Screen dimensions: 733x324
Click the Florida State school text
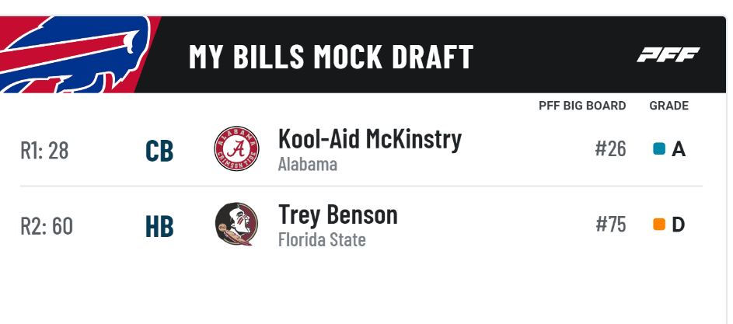pos(322,240)
